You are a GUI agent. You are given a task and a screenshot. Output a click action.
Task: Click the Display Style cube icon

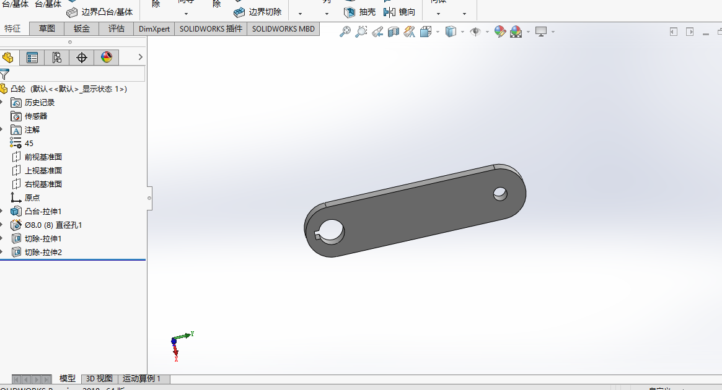point(451,32)
